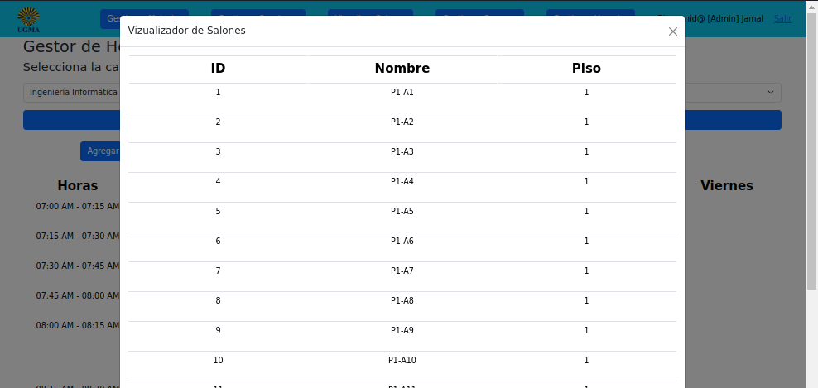This screenshot has height=388, width=818.
Task: Select the P1-A5 room name cell
Action: pos(402,211)
